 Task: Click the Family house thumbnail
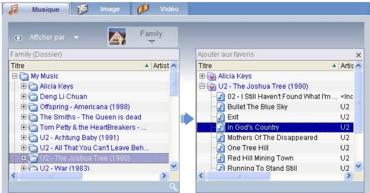[x=117, y=37]
